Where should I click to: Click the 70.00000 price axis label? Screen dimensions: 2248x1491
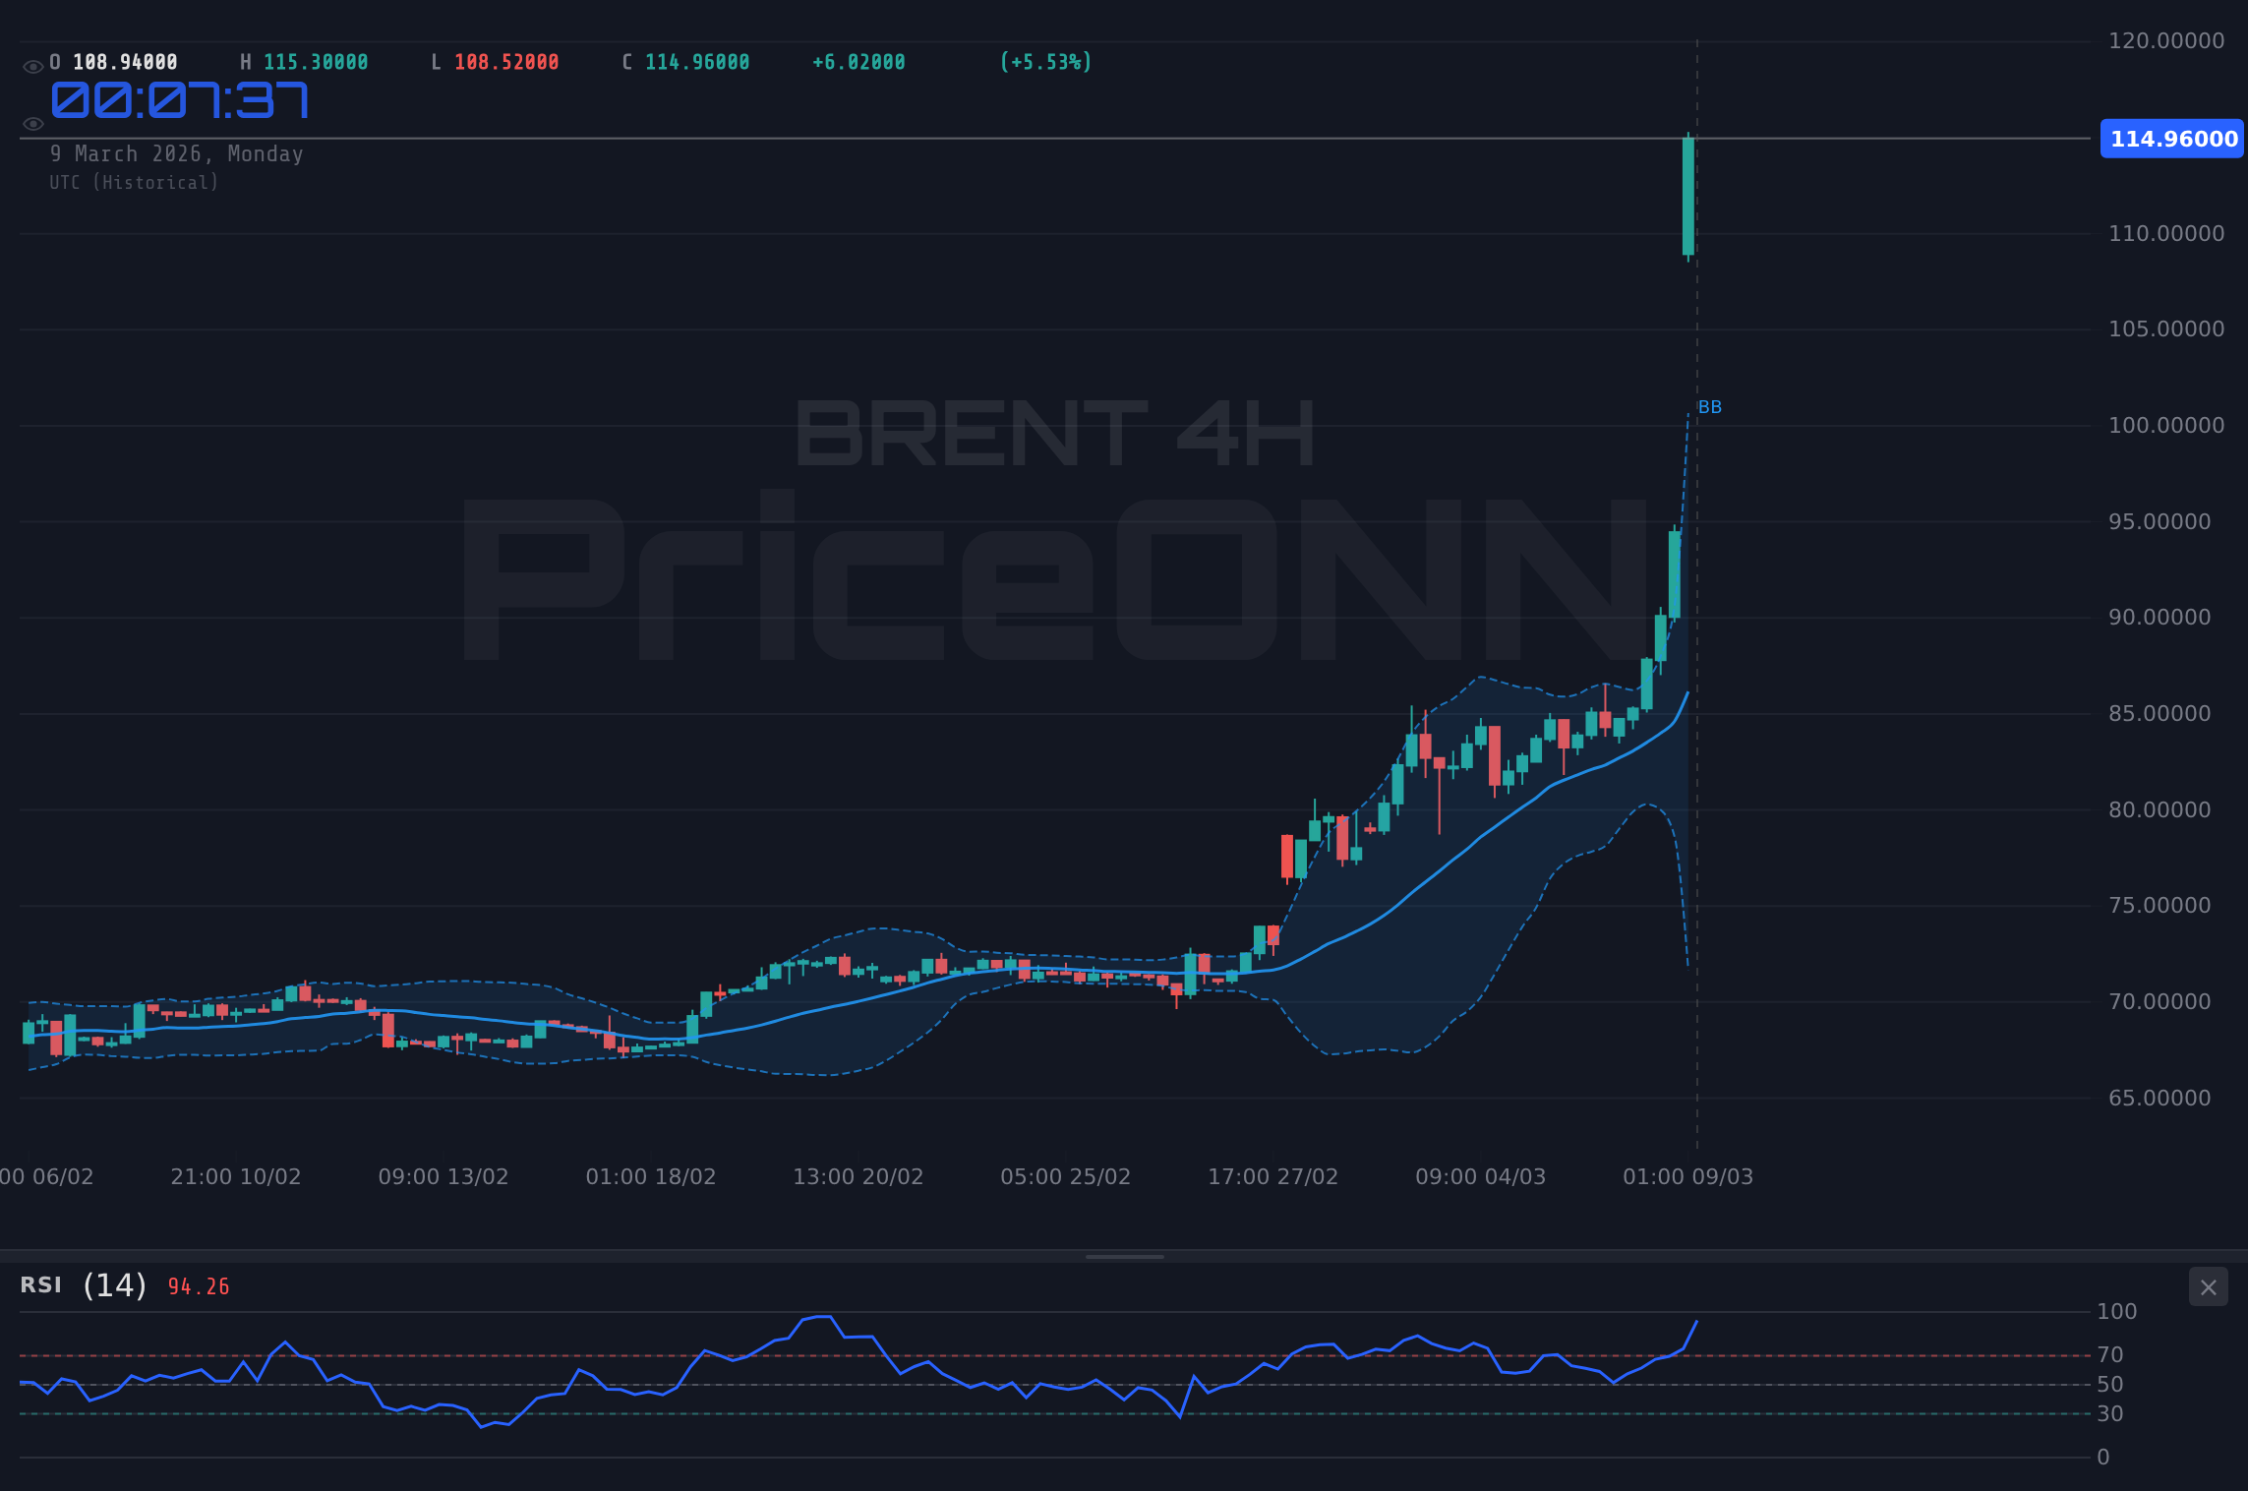click(2159, 1002)
